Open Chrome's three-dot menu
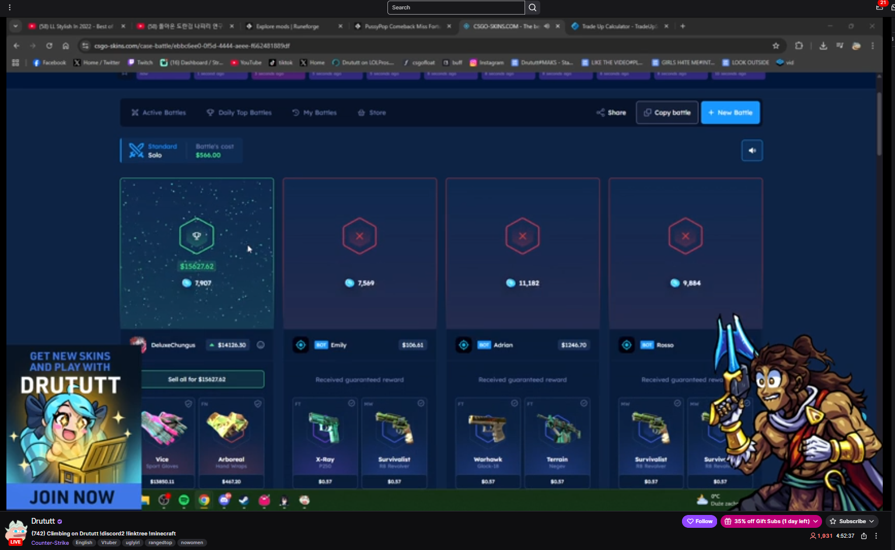 click(873, 46)
